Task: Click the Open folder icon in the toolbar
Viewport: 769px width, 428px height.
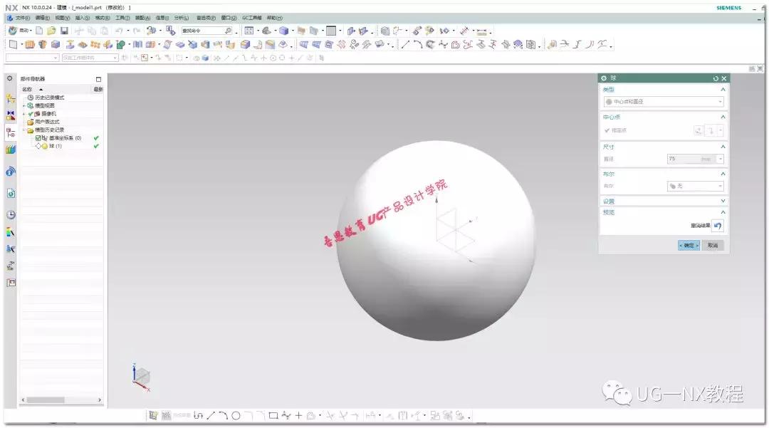Action: 51,31
